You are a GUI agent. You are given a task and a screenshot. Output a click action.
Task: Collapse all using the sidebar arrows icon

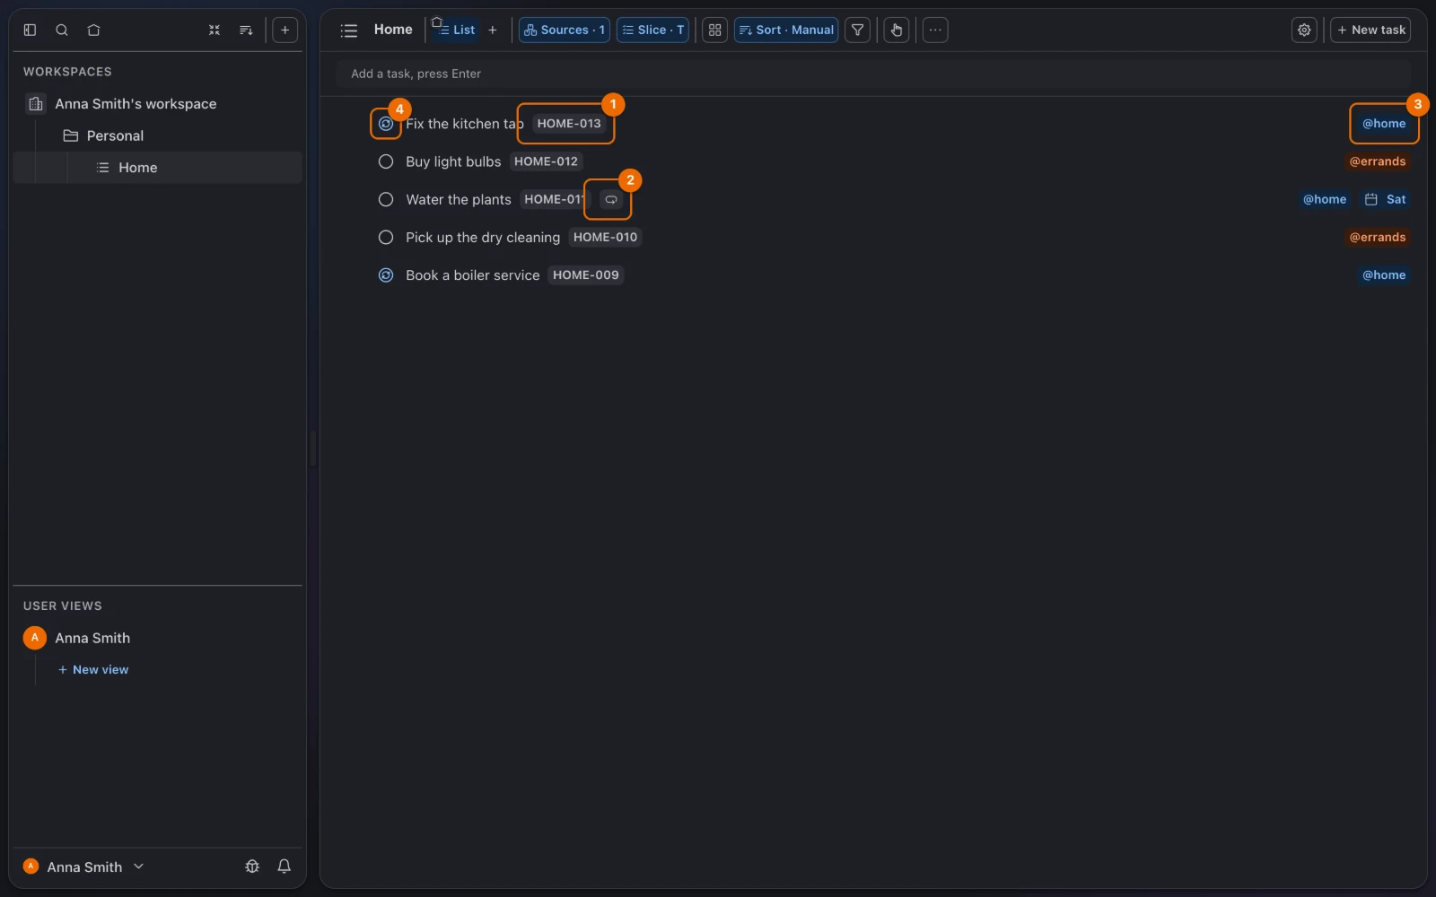[215, 30]
